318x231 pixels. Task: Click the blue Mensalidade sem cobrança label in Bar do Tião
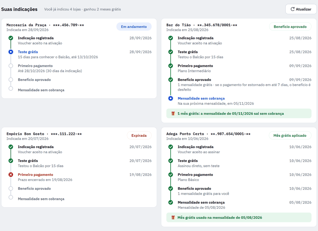pos(201,98)
